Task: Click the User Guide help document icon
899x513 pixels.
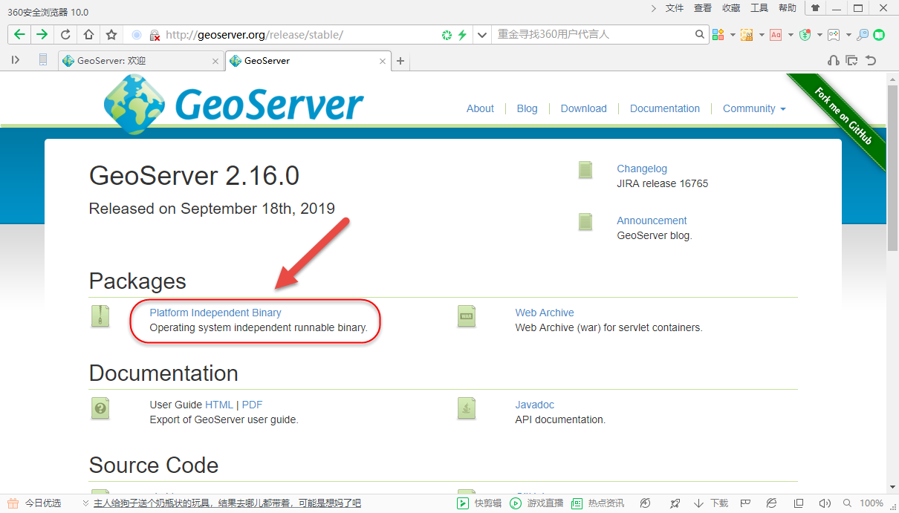Action: point(100,408)
